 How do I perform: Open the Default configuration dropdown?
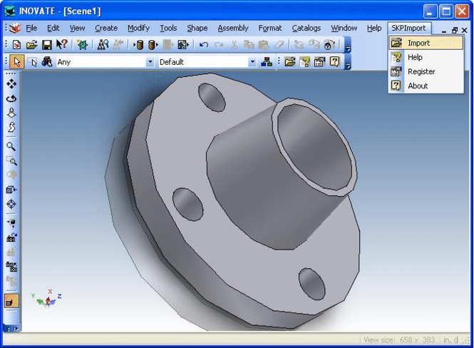pyautogui.click(x=252, y=62)
